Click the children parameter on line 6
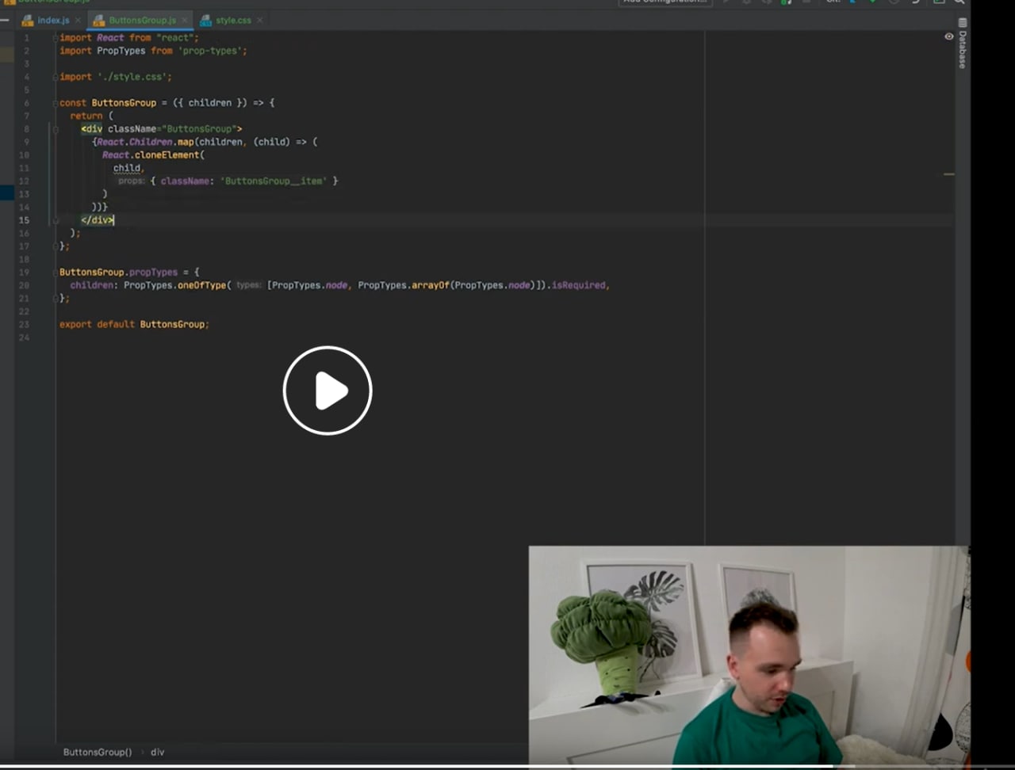 (210, 103)
